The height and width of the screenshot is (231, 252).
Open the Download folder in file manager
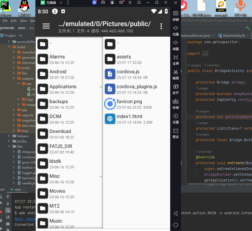(x=60, y=134)
